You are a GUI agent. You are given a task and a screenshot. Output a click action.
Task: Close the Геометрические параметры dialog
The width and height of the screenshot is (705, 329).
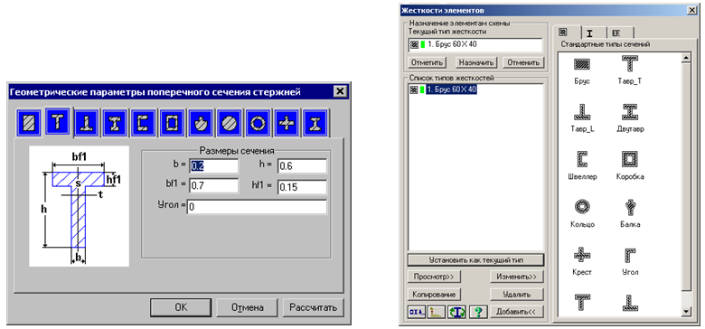[340, 91]
